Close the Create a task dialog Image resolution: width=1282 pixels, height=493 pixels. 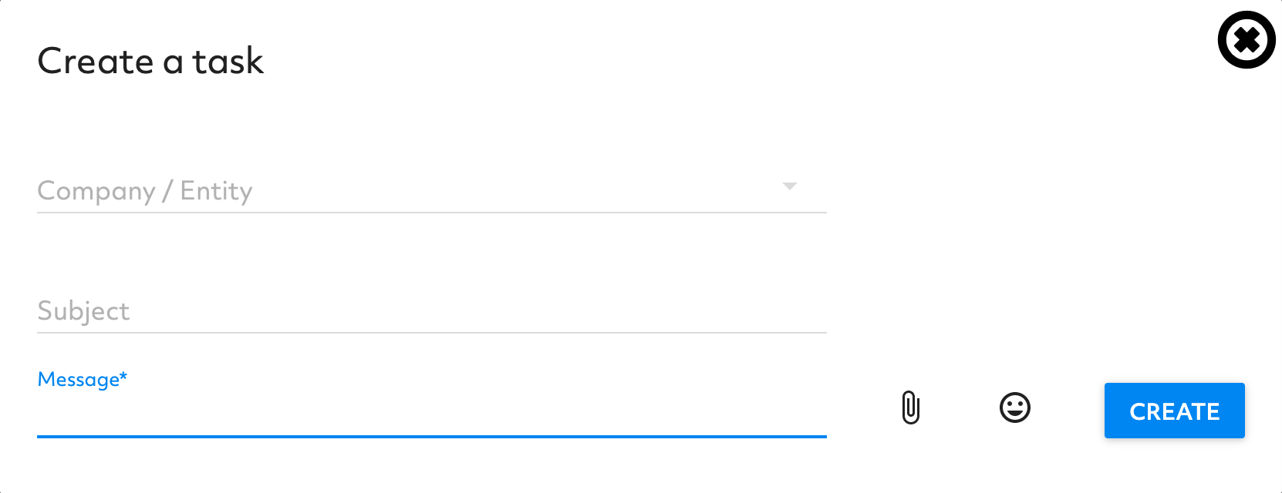tap(1247, 39)
